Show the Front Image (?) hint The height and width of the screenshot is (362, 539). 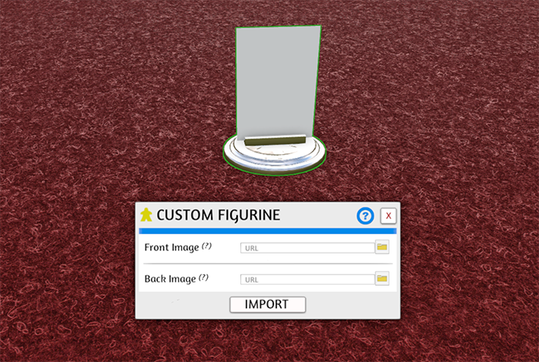click(x=206, y=246)
